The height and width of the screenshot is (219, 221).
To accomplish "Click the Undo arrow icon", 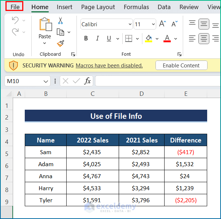I will (x=15, y=20).
